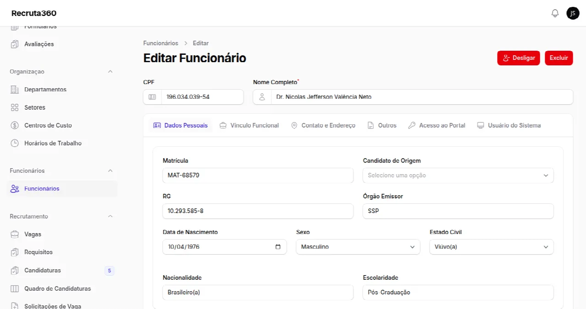Open Horários de Trabalho in the sidebar
This screenshot has width=586, height=309.
[62, 143]
